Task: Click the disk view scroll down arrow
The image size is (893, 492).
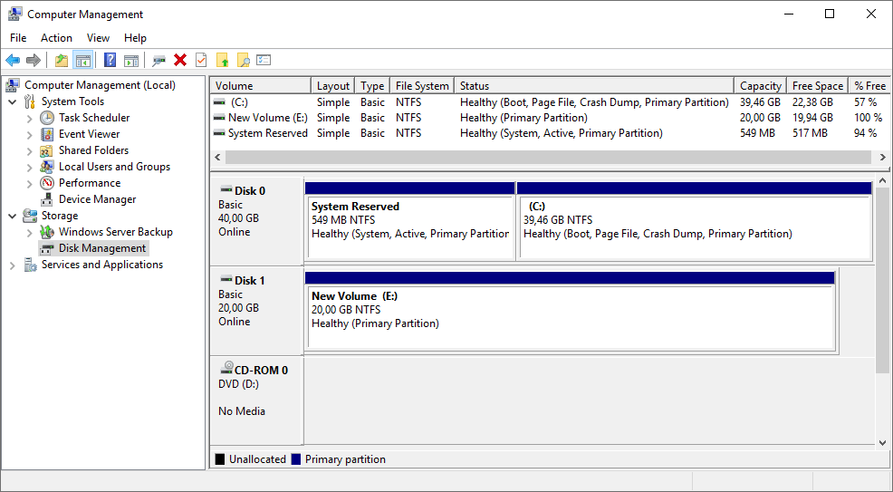Action: click(882, 442)
